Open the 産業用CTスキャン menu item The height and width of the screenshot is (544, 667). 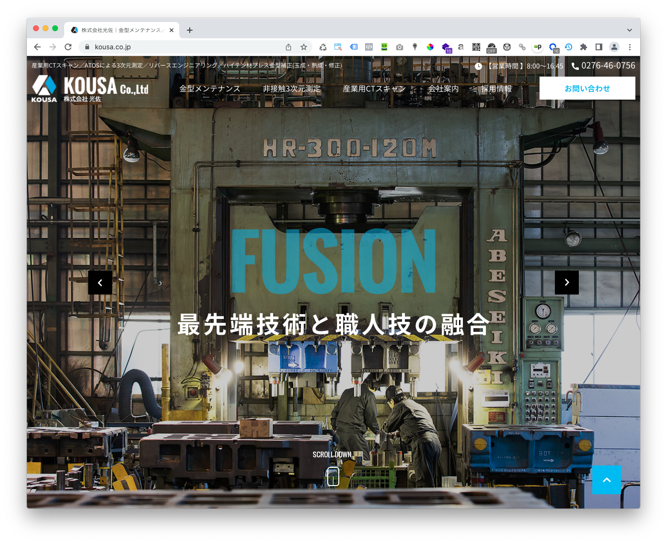coord(374,89)
